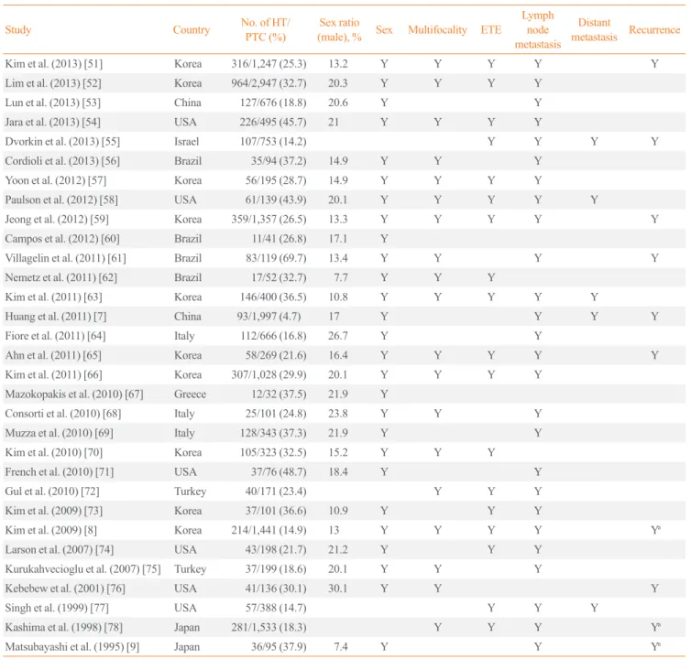Click Dvorkin et al. (2013) [55] citation
Viewport: 691px width, 659px height.
(62, 142)
